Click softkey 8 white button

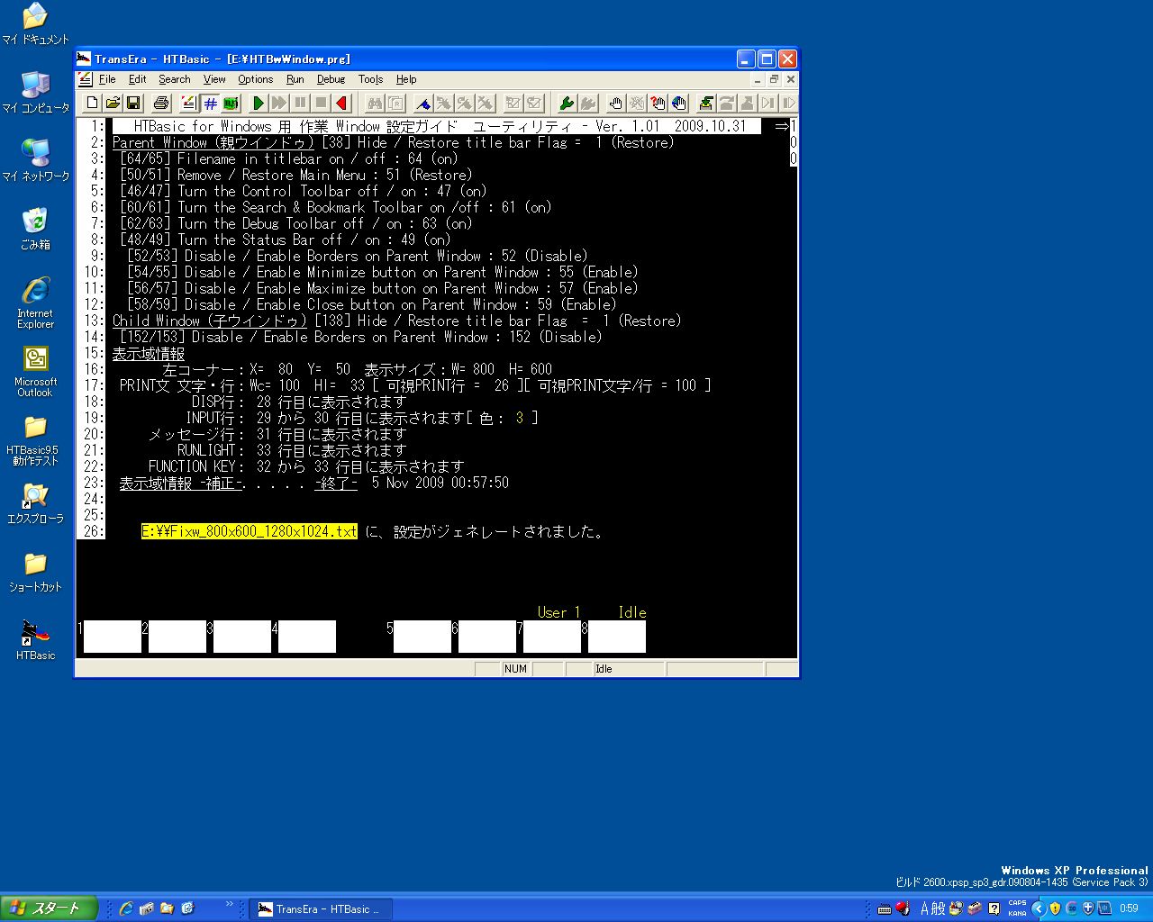coord(617,637)
